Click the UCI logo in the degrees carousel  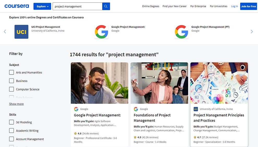point(21,32)
